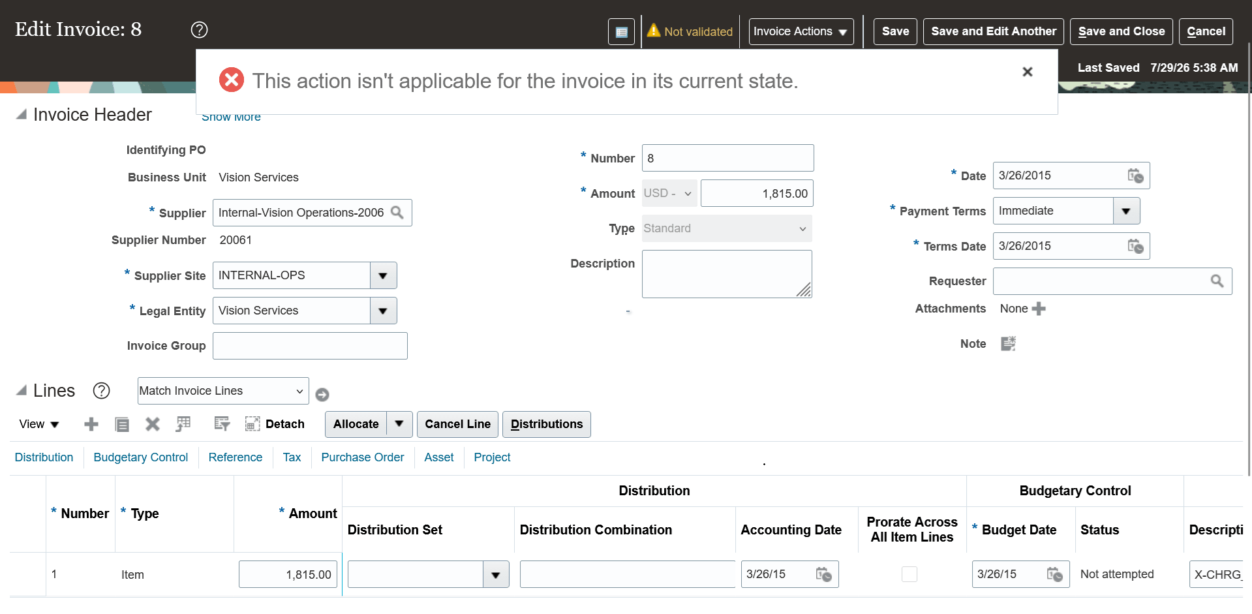Click Save and Close
The image size is (1252, 614).
coord(1121,31)
